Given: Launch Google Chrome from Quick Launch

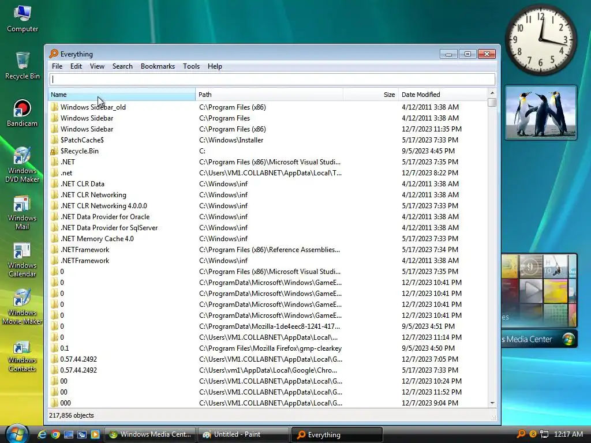Looking at the screenshot, I should (55, 434).
